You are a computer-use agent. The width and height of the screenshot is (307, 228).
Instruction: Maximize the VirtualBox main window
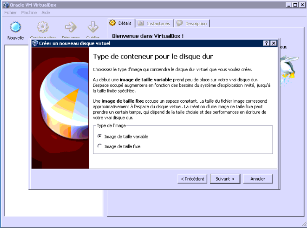click(x=296, y=5)
